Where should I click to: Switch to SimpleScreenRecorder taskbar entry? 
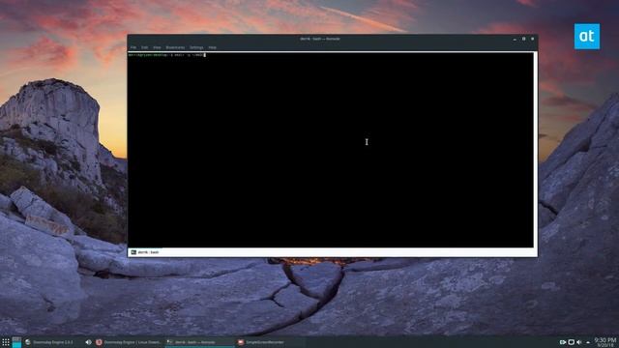(x=271, y=342)
